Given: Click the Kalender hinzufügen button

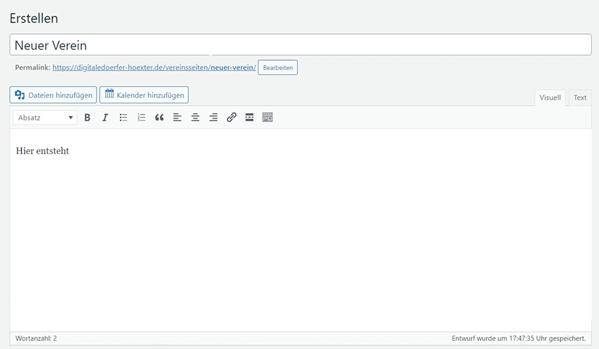Looking at the screenshot, I should pyautogui.click(x=144, y=95).
